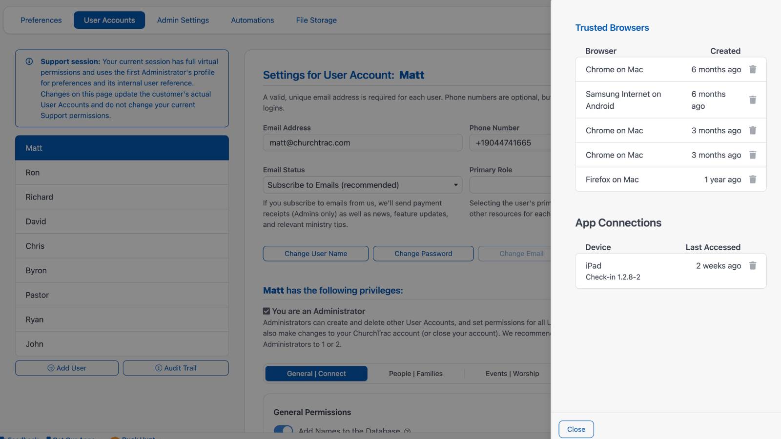Switch to the File Storage tab

(316, 20)
